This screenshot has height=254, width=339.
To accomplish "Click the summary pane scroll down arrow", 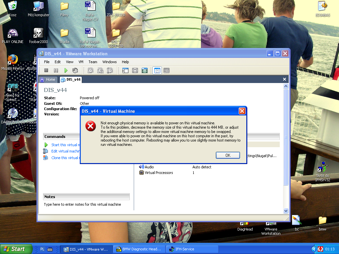I will point(286,211).
